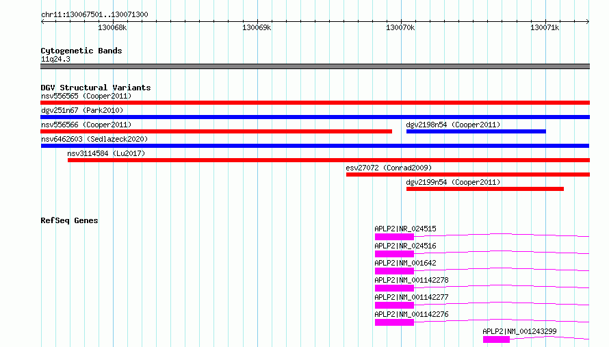Open the APLP2|NM_001142277 transcript label

[x=411, y=297]
